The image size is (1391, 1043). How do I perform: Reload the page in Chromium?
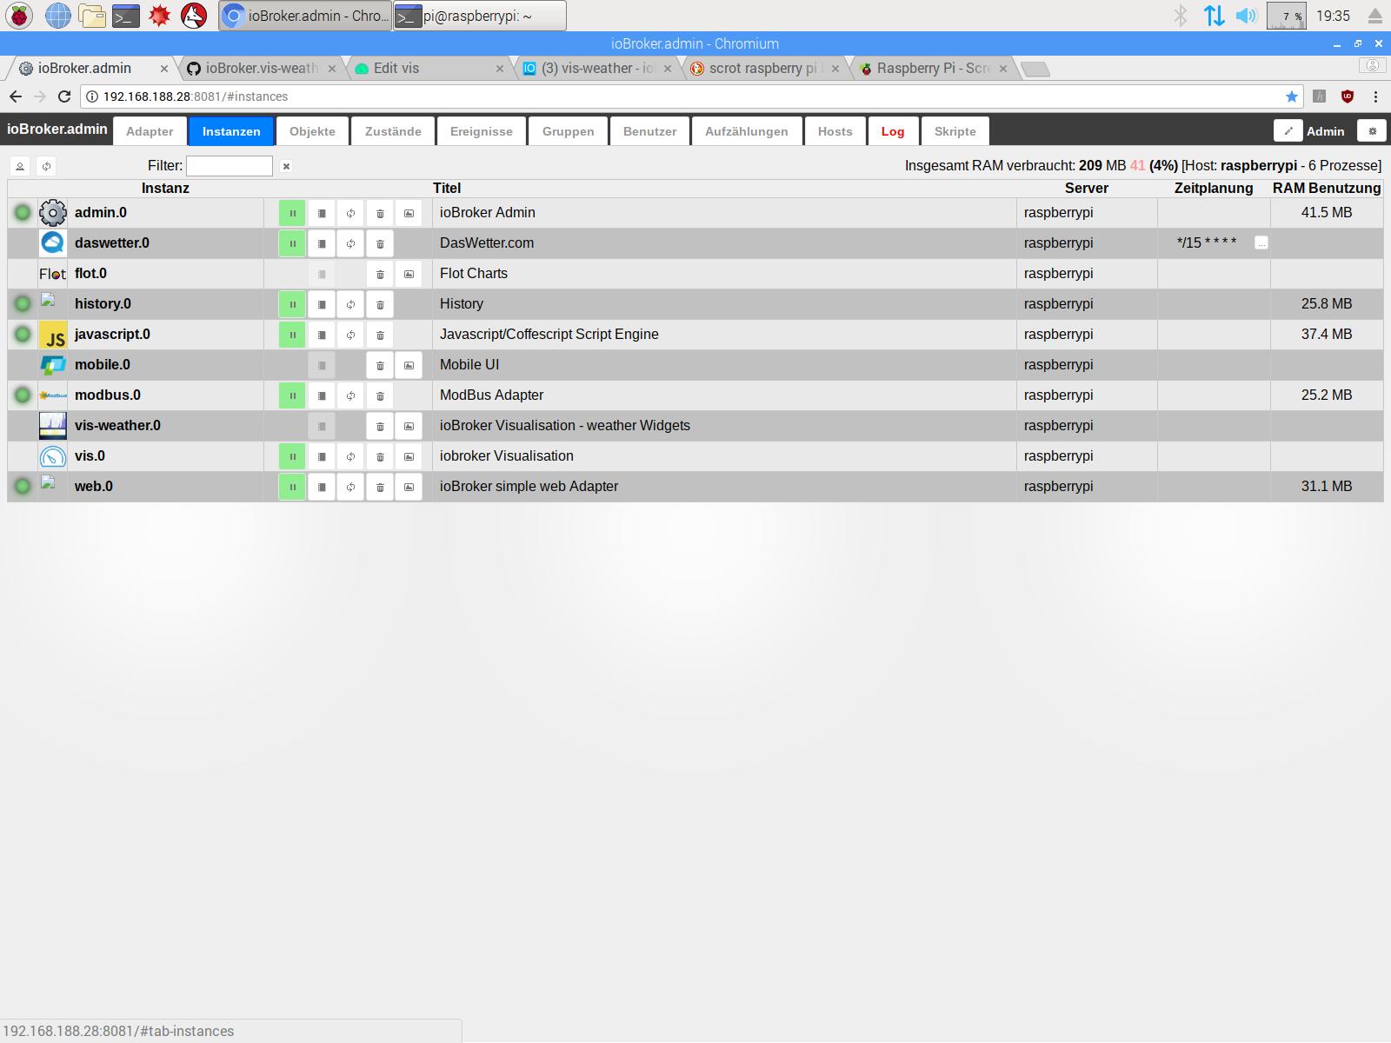coord(64,96)
